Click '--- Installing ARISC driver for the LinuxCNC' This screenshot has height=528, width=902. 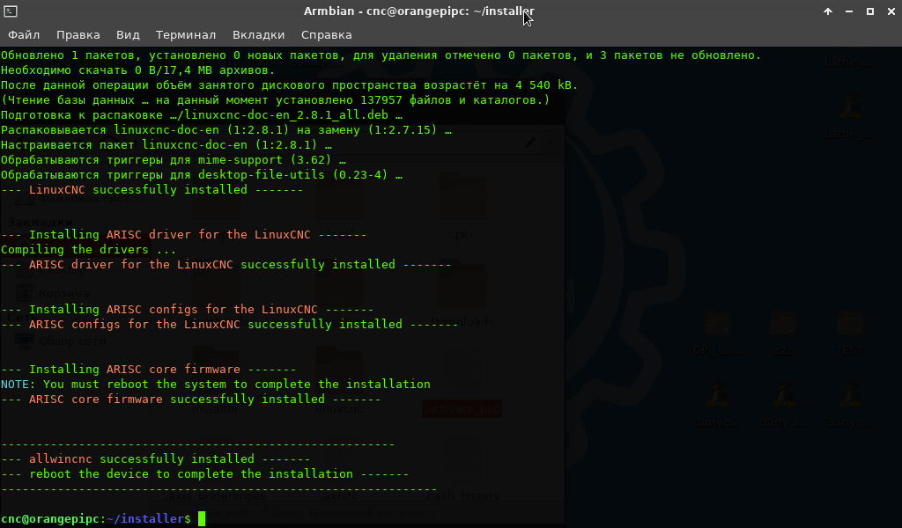point(183,234)
